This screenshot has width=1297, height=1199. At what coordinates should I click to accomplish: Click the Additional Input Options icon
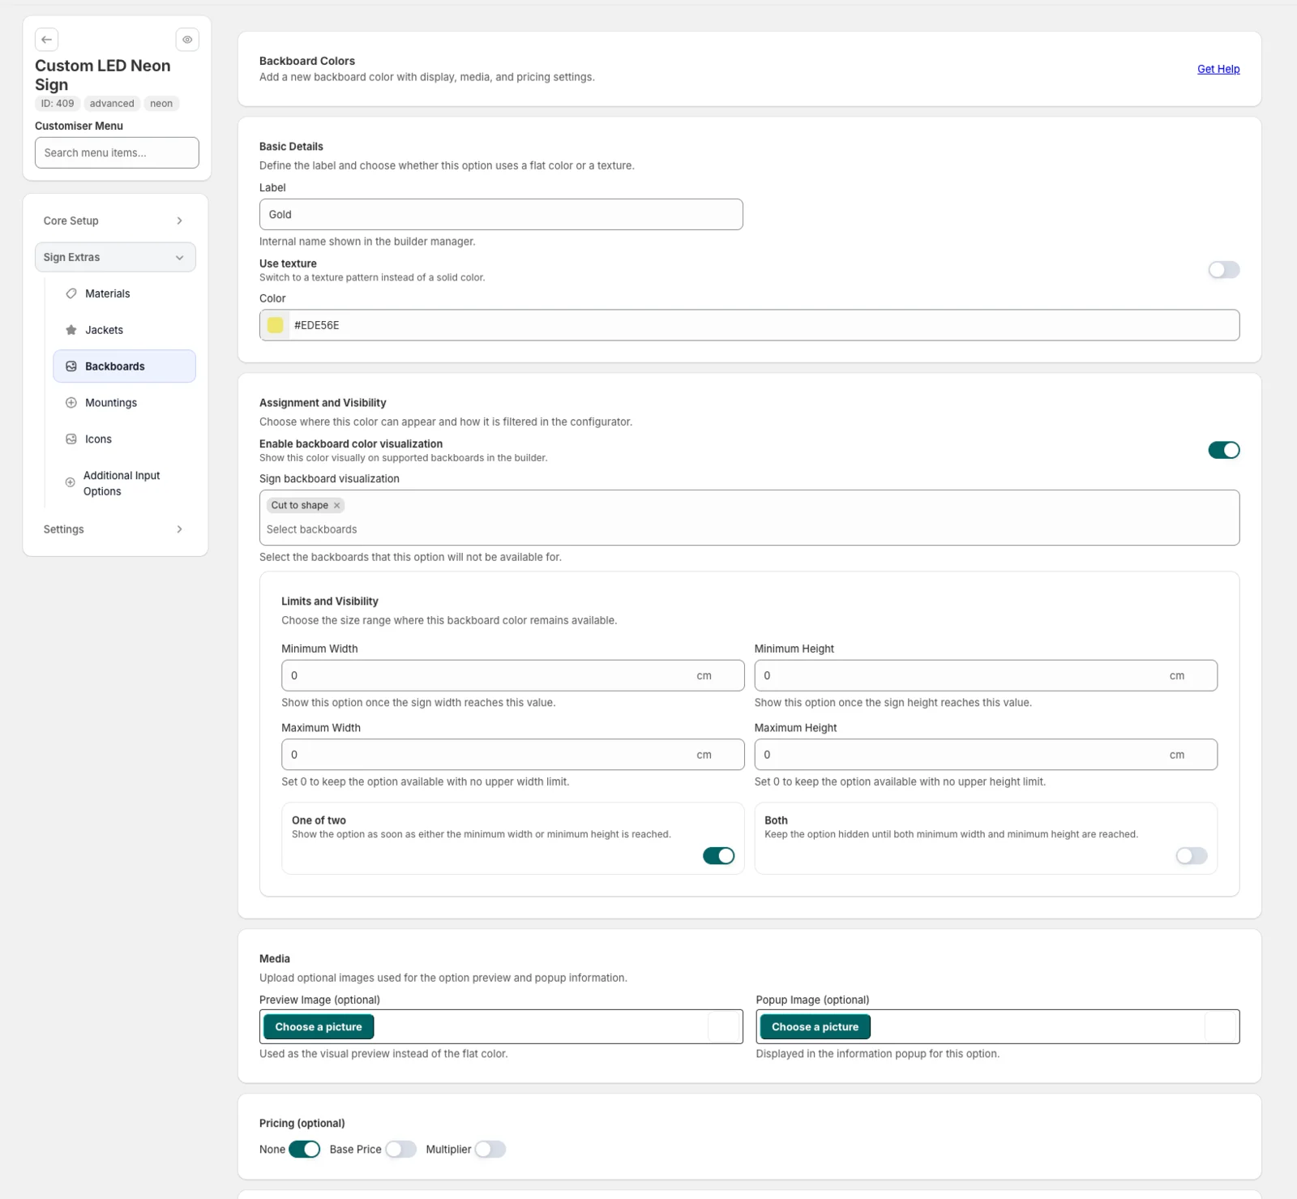[x=71, y=482]
